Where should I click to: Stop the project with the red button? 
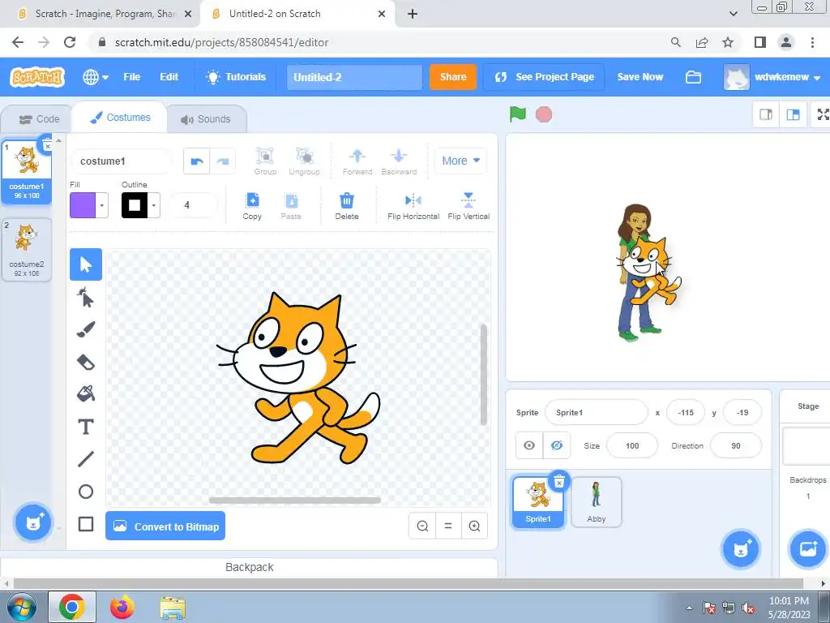tap(544, 114)
